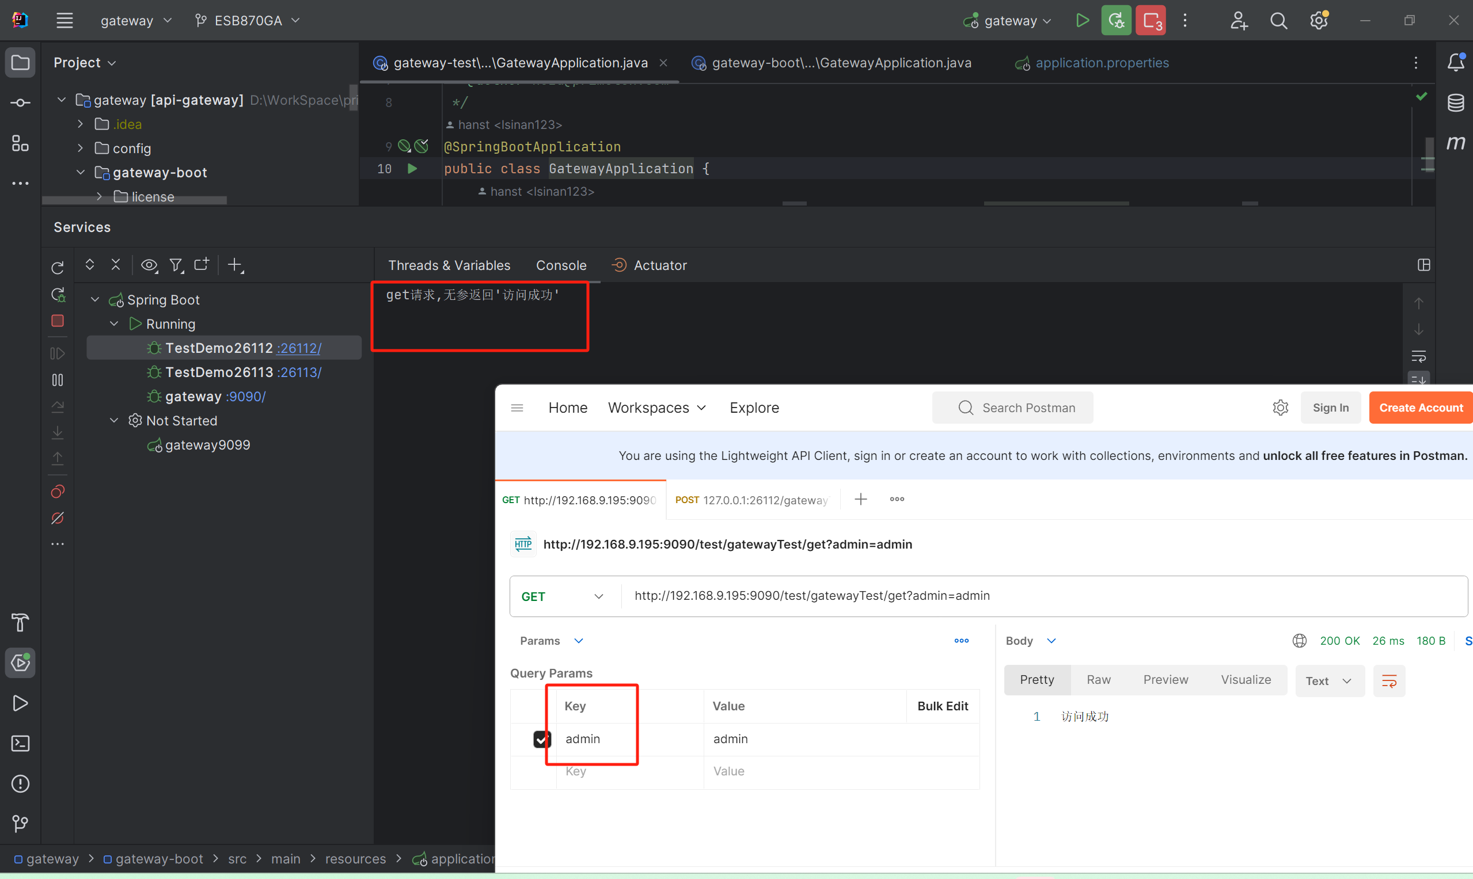Uncheck the admin query param checkbox
Screen dimensions: 1473x879
tap(541, 739)
